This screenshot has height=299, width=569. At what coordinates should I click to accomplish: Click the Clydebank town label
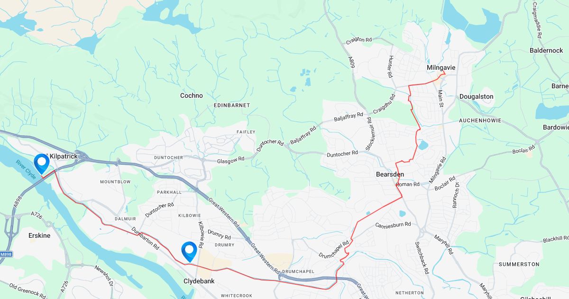point(199,281)
